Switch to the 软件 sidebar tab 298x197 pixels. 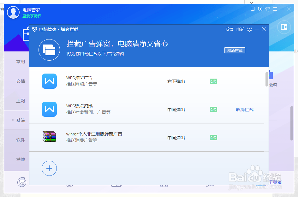pos(20,140)
